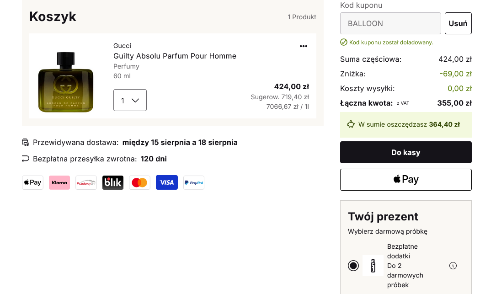Open the quantity dropdown showing 1
The image size is (480, 294).
[130, 100]
